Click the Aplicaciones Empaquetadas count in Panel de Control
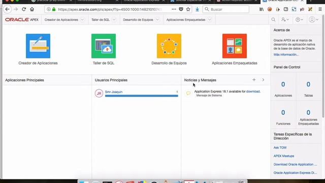This screenshot has height=183, width=325. pyautogui.click(x=308, y=113)
